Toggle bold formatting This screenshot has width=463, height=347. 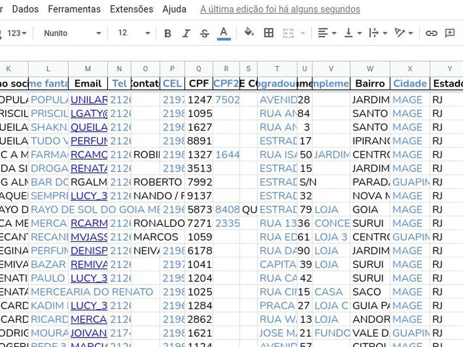click(168, 33)
